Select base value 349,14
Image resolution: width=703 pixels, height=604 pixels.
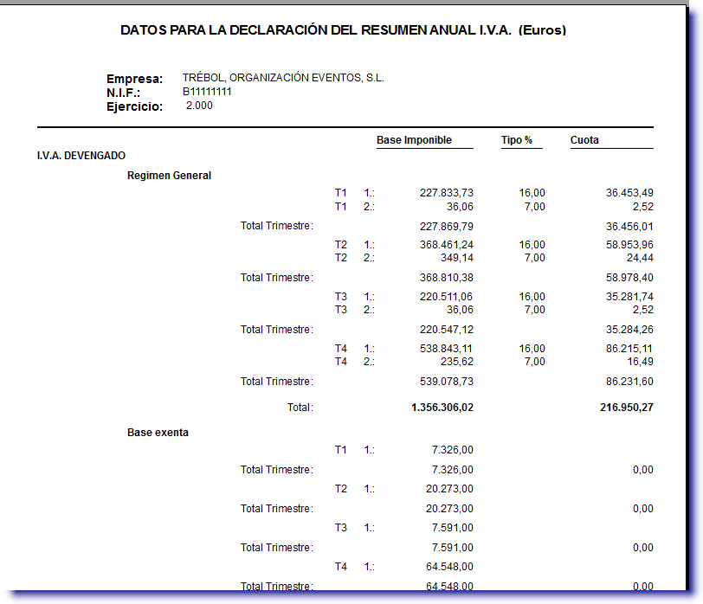coord(457,258)
